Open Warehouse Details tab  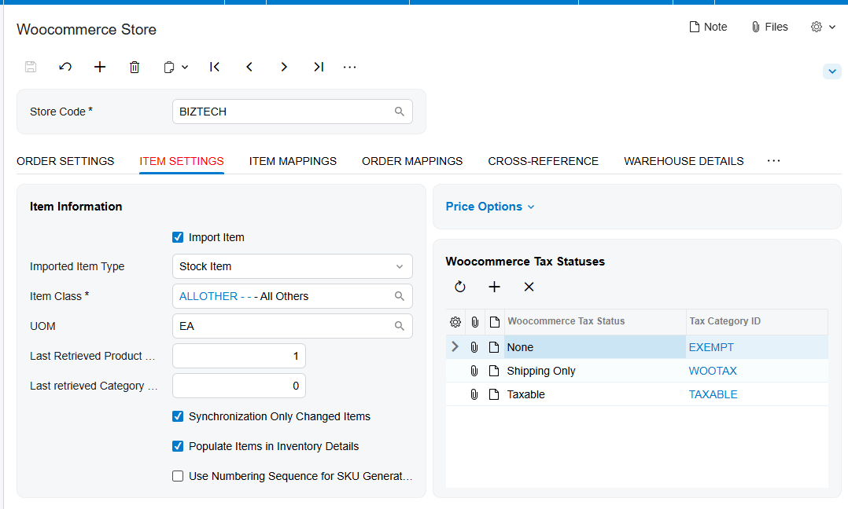coord(684,161)
